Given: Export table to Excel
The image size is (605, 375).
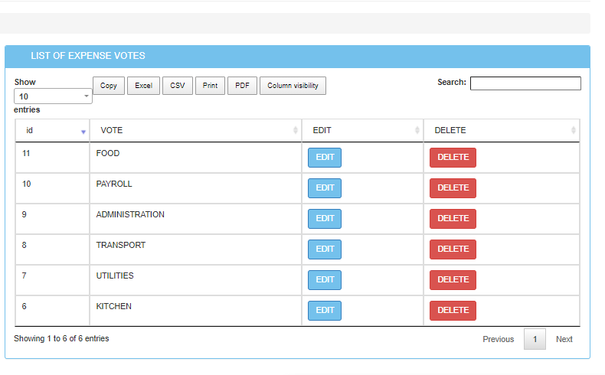Looking at the screenshot, I should pos(143,86).
